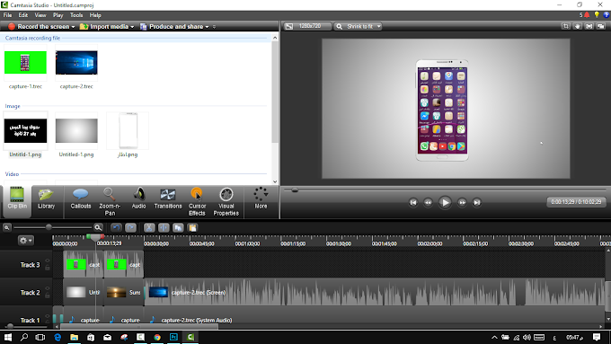Open Google Chrome from the taskbar

point(157,338)
